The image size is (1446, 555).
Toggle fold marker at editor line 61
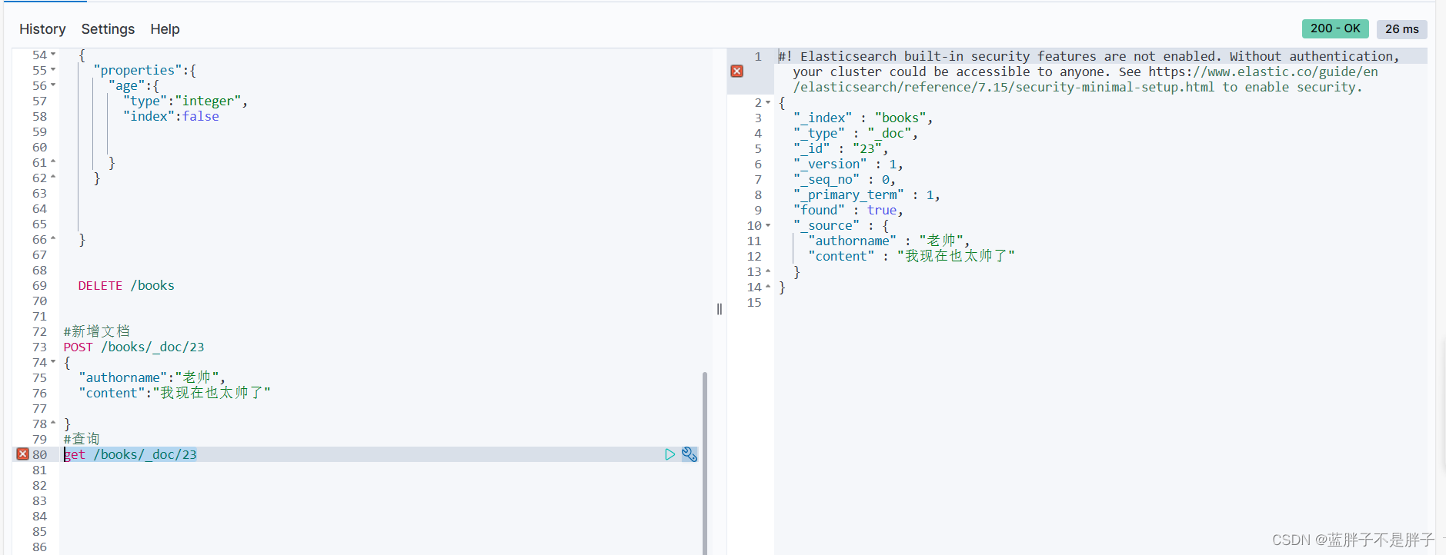(x=53, y=162)
